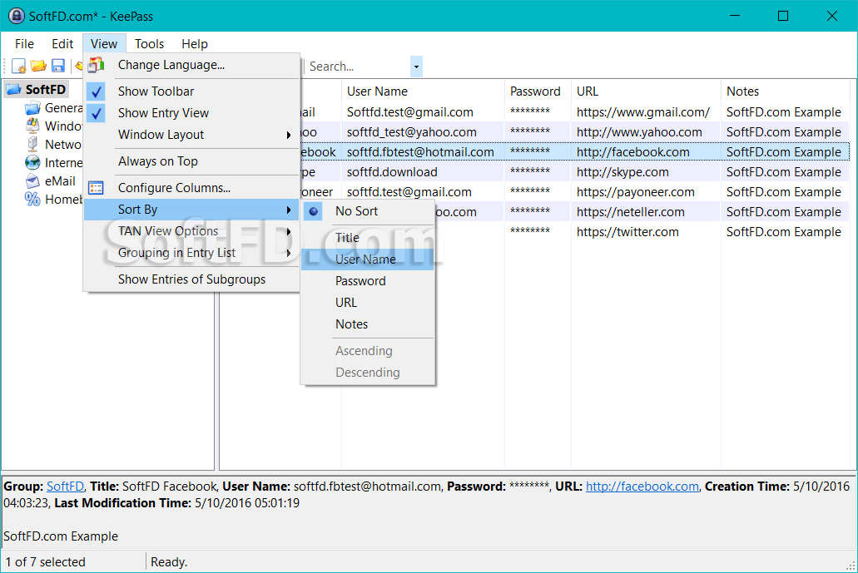Image resolution: width=858 pixels, height=573 pixels.
Task: Click the Password column header
Action: pos(538,91)
